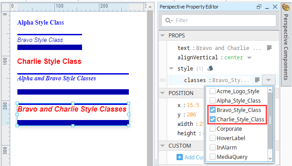Click the style classes list editor icon
This screenshot has height=166, width=292.
[257, 80]
